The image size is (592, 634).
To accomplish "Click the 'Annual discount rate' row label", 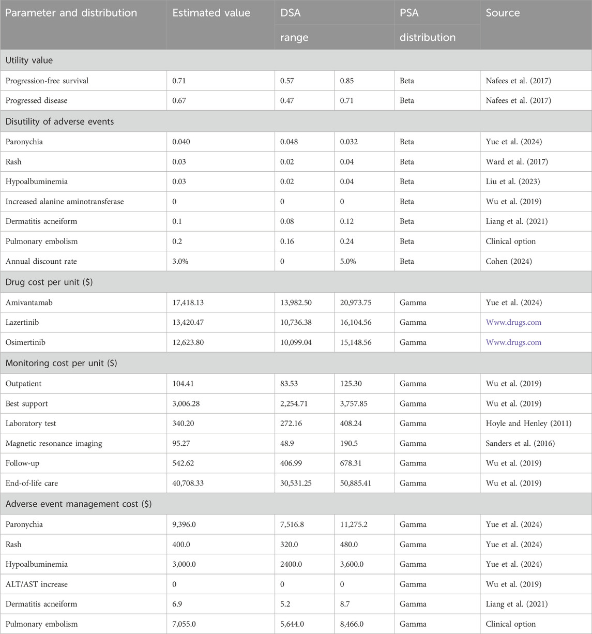I will (40, 262).
